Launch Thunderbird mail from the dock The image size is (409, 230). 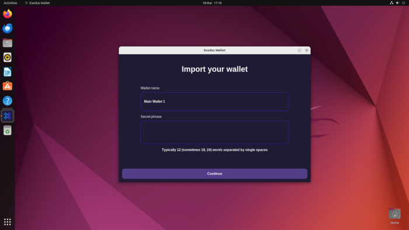pos(7,29)
